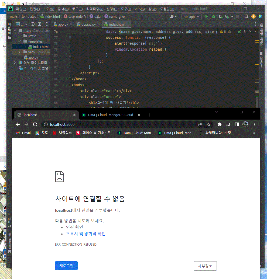
Task: Run the app with the green play icon
Action: click(x=206, y=16)
